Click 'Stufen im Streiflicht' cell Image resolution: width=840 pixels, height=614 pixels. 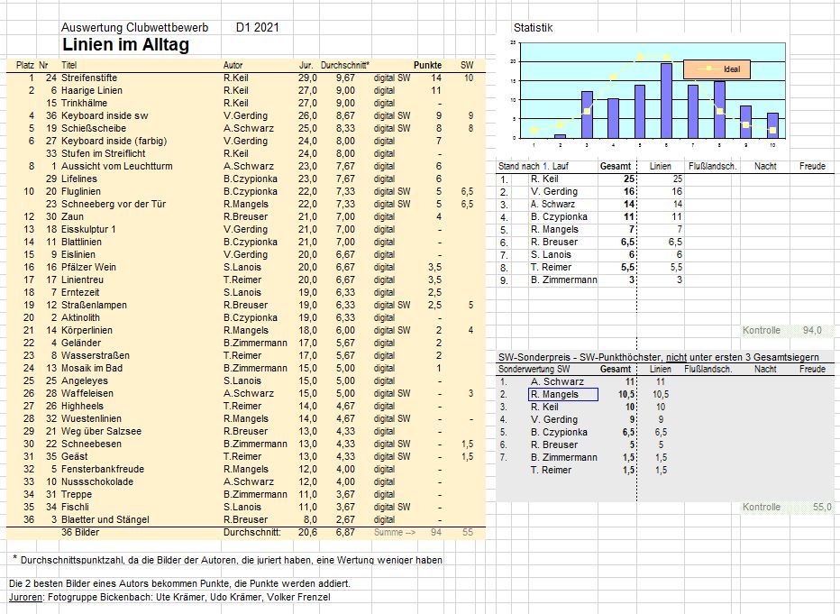[103, 153]
